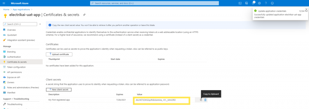The width and height of the screenshot is (309, 109).
Task: Click the Quickstart cloud icon
Action: click(x=4, y=35)
